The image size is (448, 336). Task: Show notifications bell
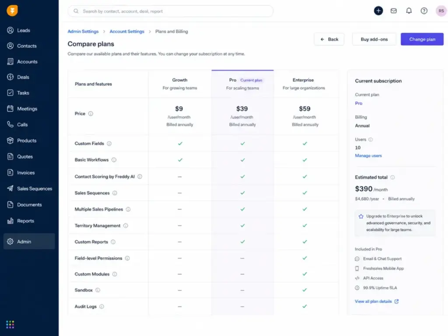coord(409,11)
